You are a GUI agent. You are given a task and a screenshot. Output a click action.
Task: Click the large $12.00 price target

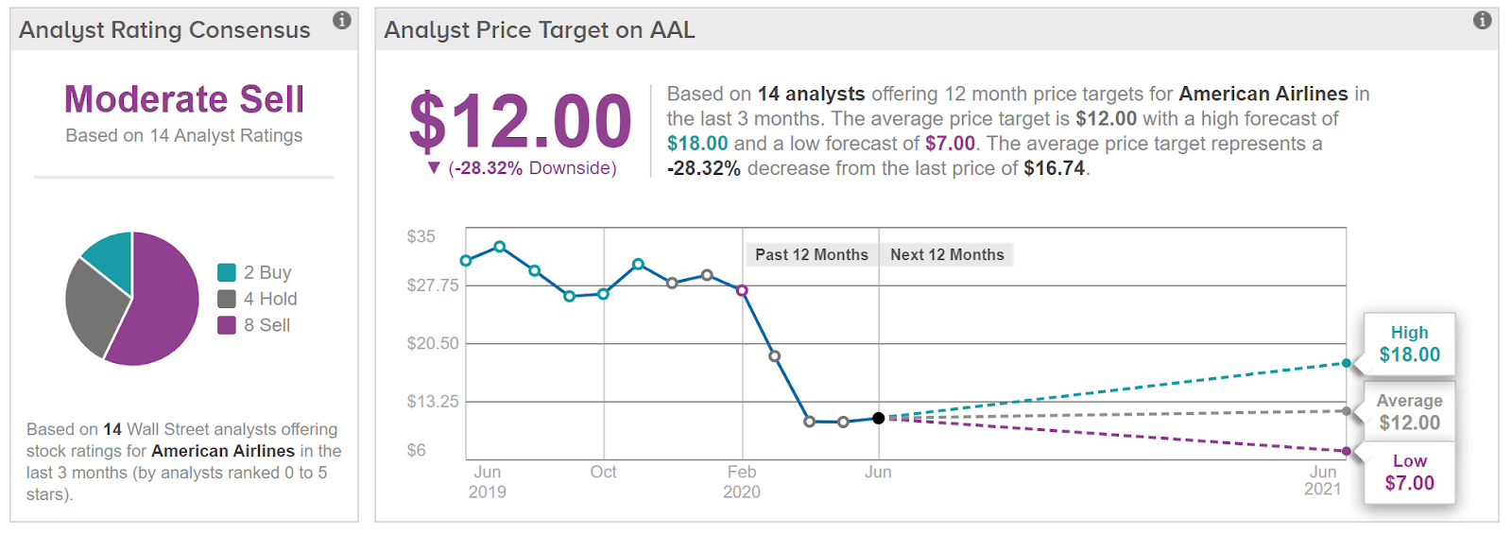click(520, 121)
